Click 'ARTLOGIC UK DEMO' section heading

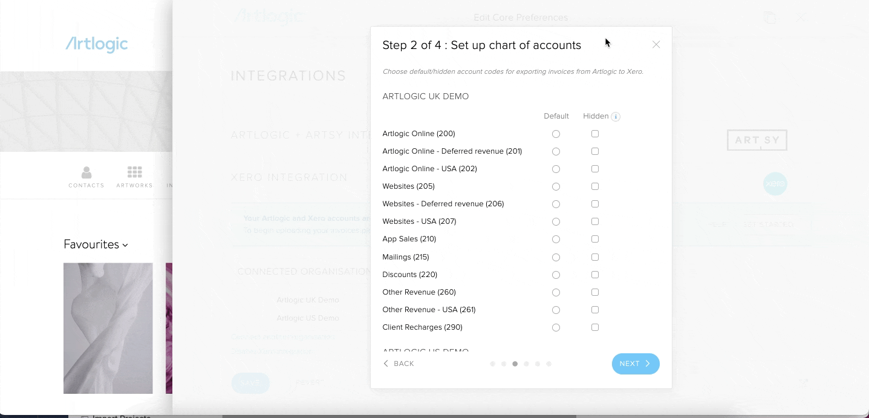[426, 96]
